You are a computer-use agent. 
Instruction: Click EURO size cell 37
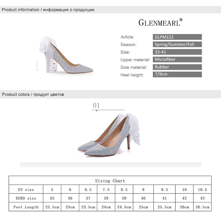click(88, 198)
